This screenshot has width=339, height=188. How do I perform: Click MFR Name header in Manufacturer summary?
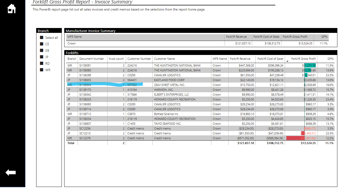point(74,37)
